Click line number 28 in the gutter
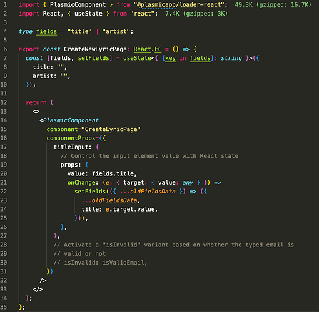Viewport: 319px width, 312px height. [4, 245]
